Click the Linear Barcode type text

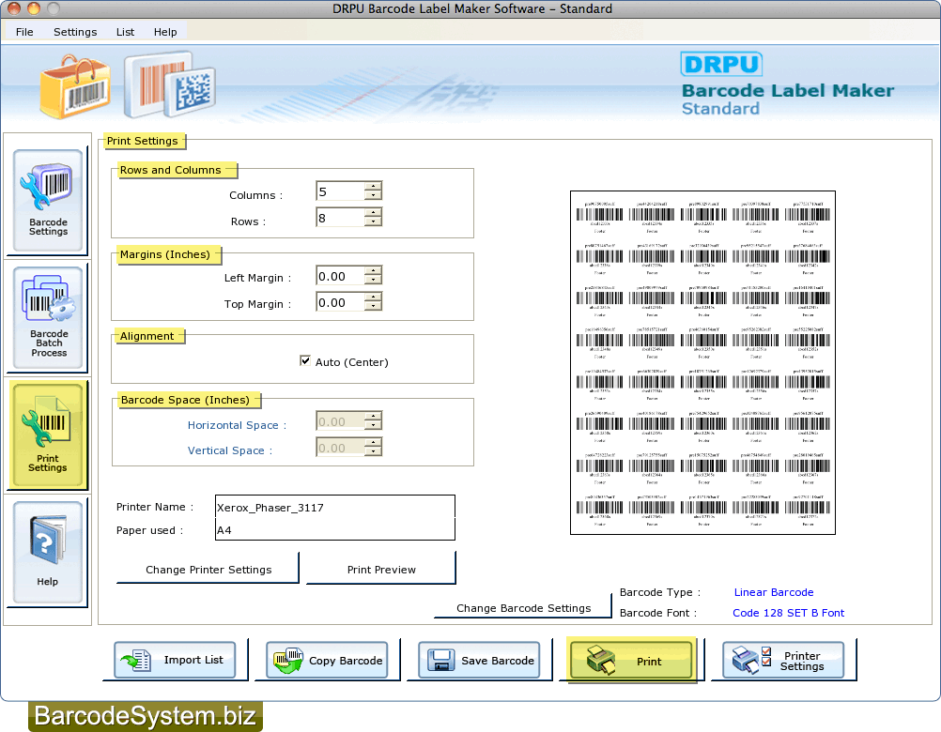click(x=774, y=592)
